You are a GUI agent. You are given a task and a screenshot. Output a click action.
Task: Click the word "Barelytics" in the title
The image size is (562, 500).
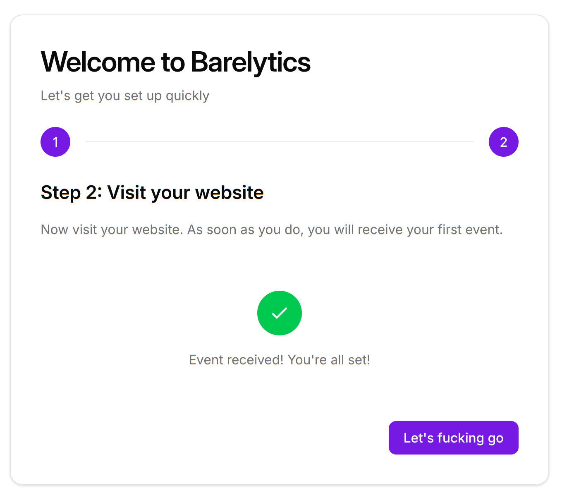click(251, 62)
